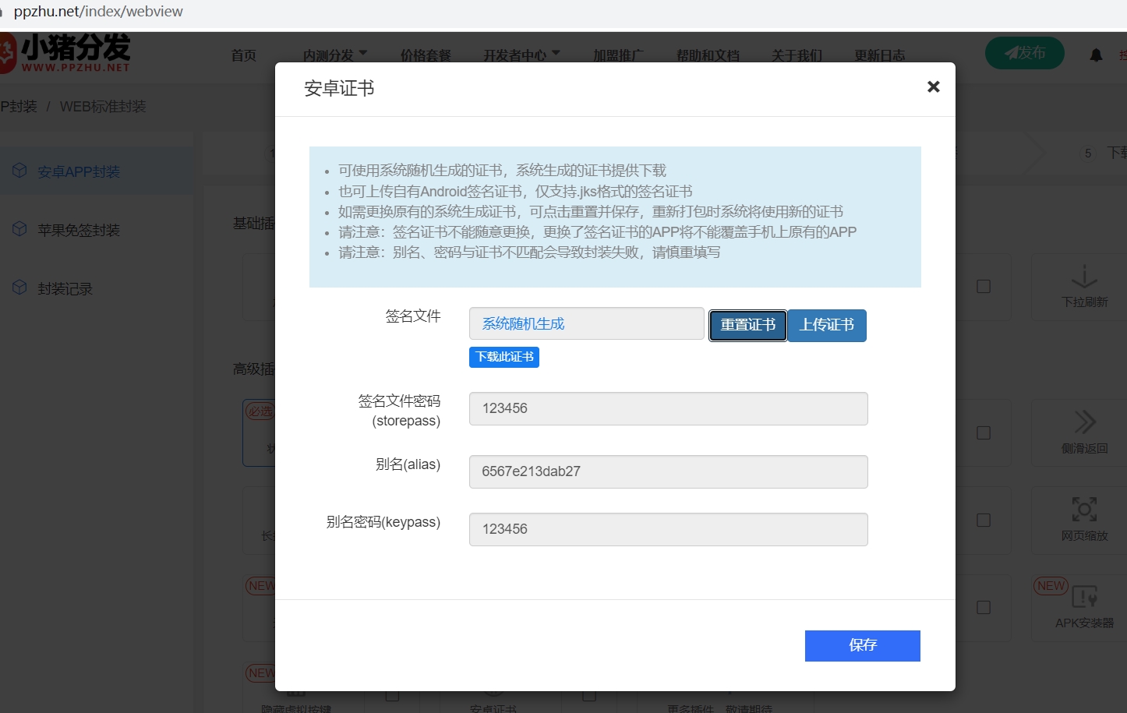Click the green 发布 publish button
This screenshot has height=713, width=1127.
pyautogui.click(x=1024, y=53)
